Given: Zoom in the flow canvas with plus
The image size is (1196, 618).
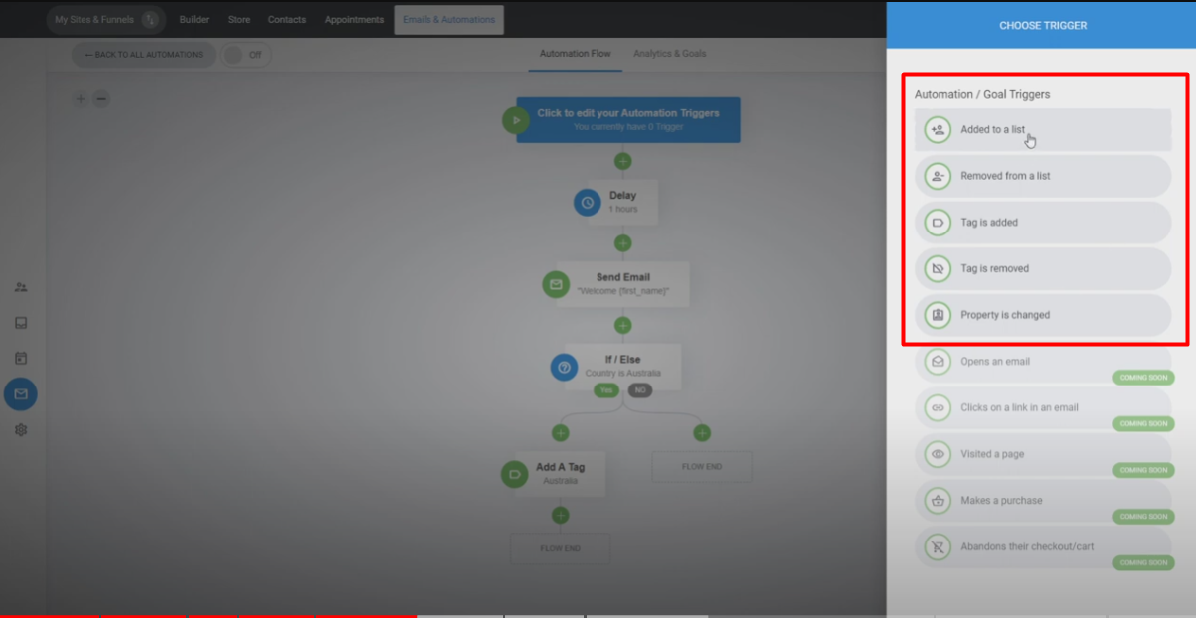Looking at the screenshot, I should click(81, 98).
